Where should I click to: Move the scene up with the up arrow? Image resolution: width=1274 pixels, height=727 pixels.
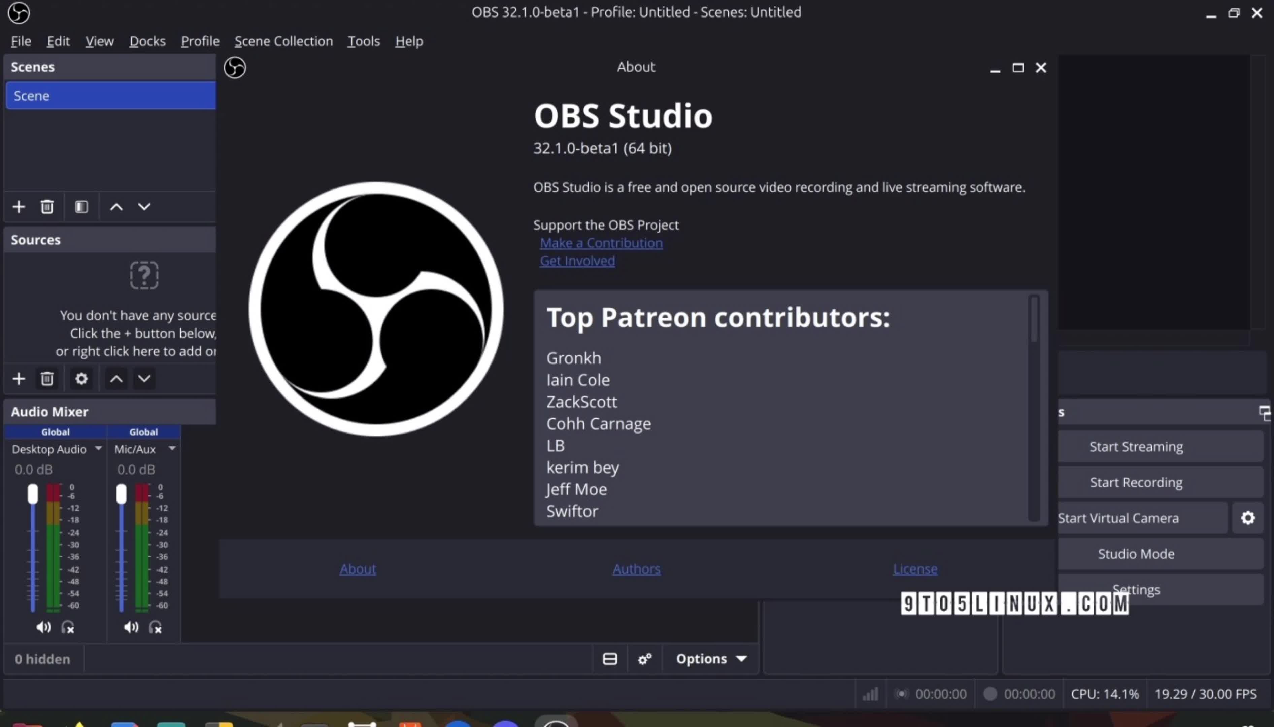[116, 206]
